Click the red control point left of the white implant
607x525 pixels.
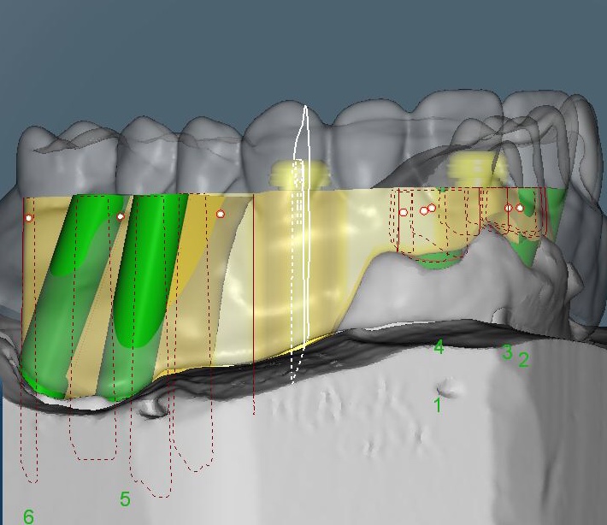[x=221, y=214]
